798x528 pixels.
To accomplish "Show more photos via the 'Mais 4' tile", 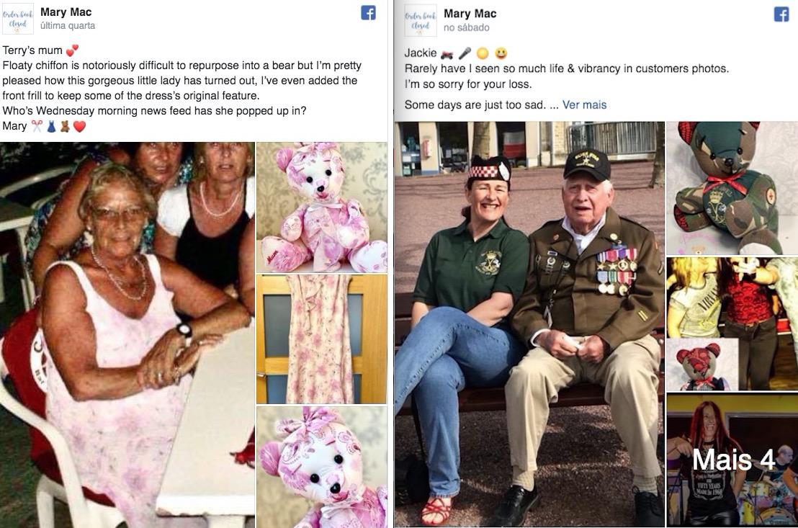I will click(x=732, y=460).
